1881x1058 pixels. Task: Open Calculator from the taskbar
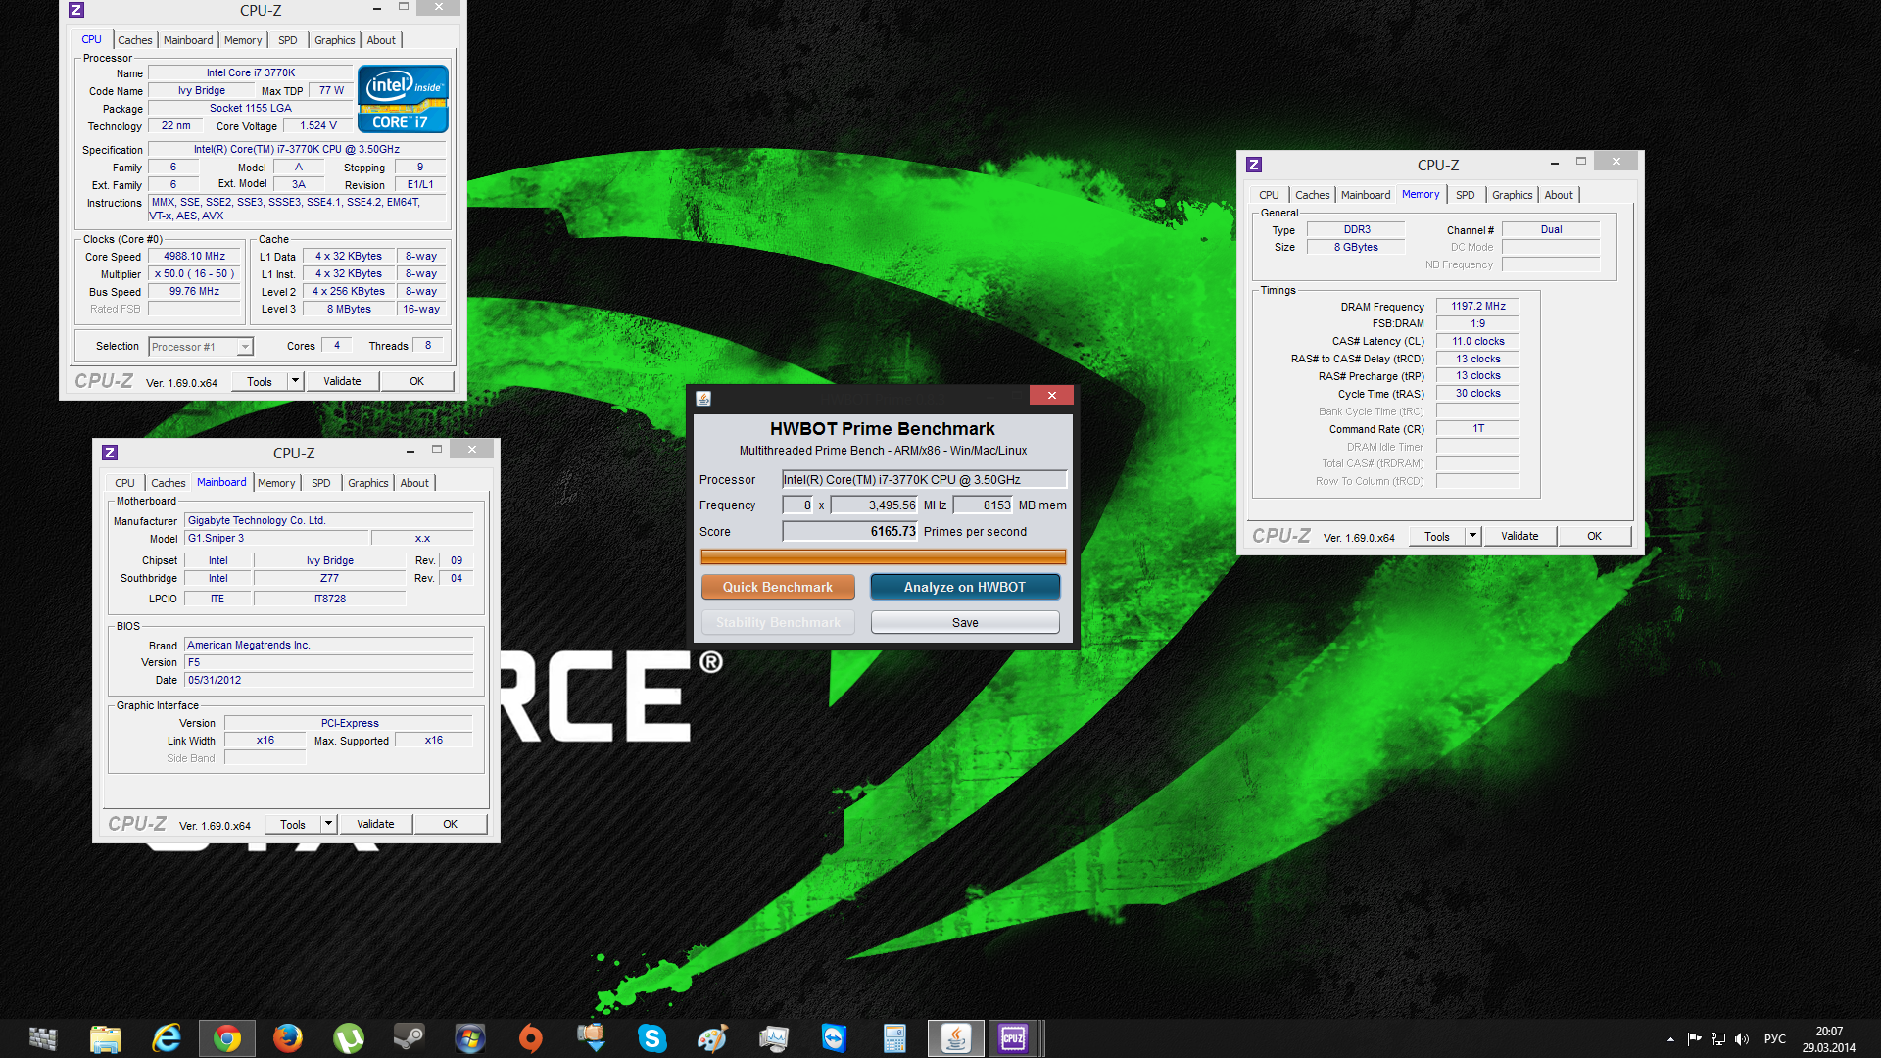tap(895, 1038)
